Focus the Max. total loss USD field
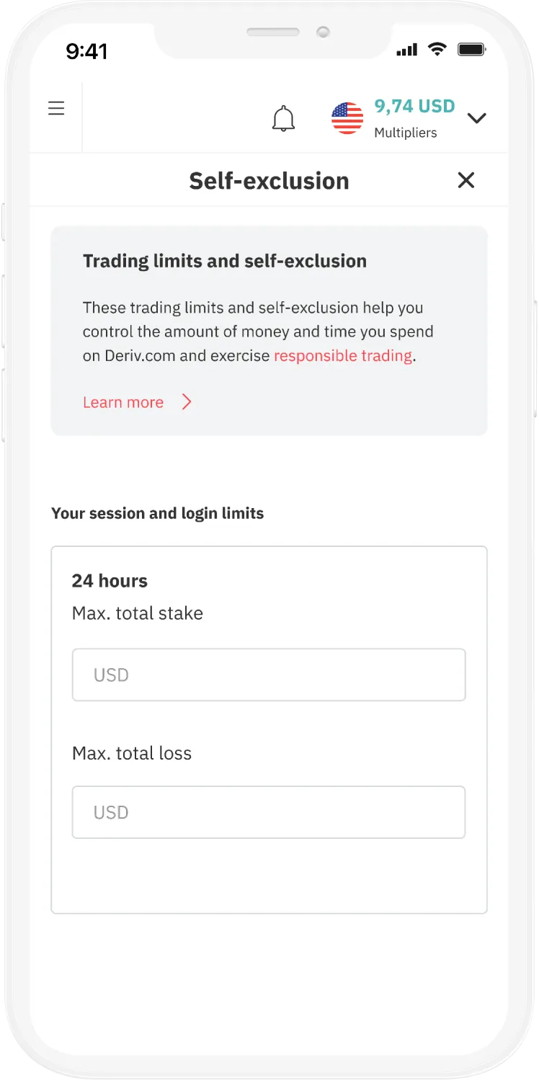539x1081 pixels. [269, 812]
